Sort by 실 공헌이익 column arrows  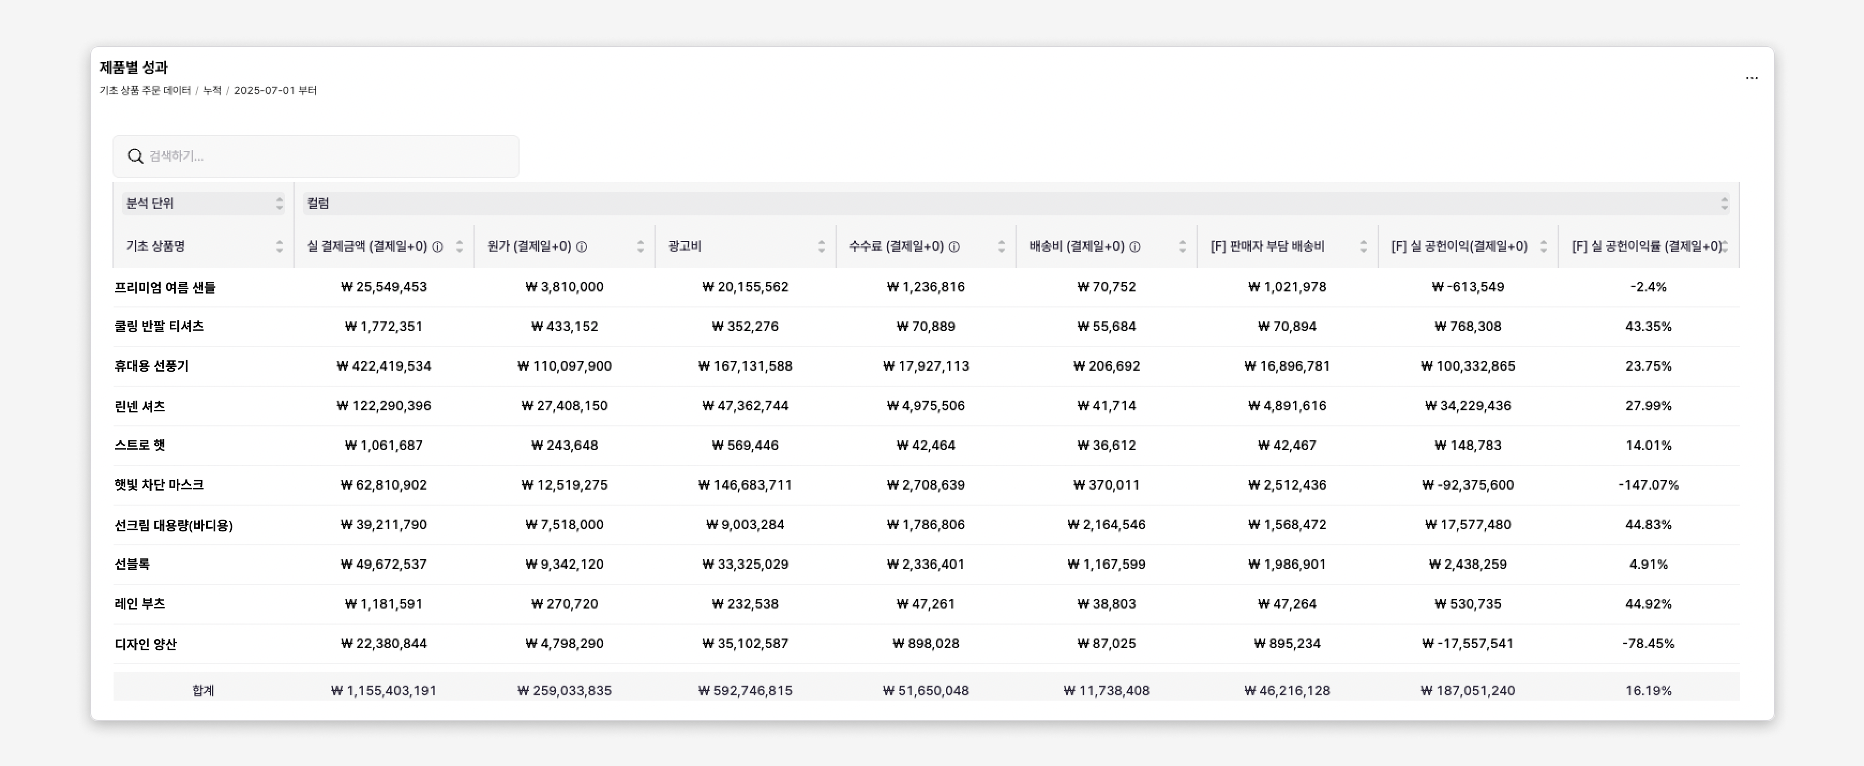(x=1544, y=246)
